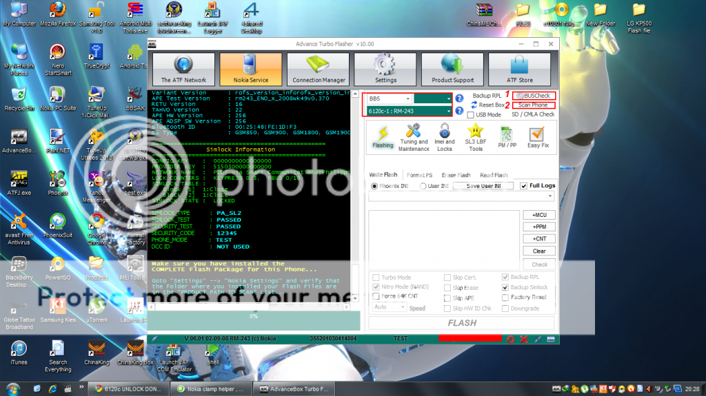Open Imei and Locks padlock tool
Viewport: 706px width, 396px height.
point(445,137)
